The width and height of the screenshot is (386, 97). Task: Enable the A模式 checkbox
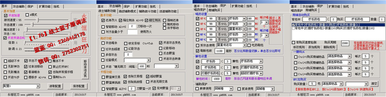[x=27, y=15]
